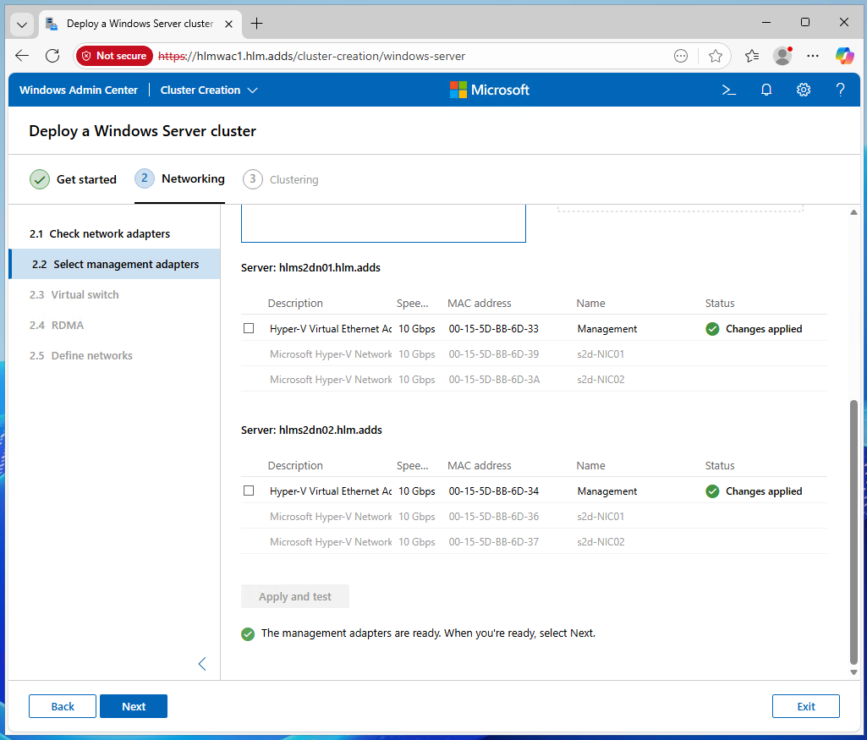The height and width of the screenshot is (740, 867).
Task: Click the help question mark icon
Action: pyautogui.click(x=840, y=90)
